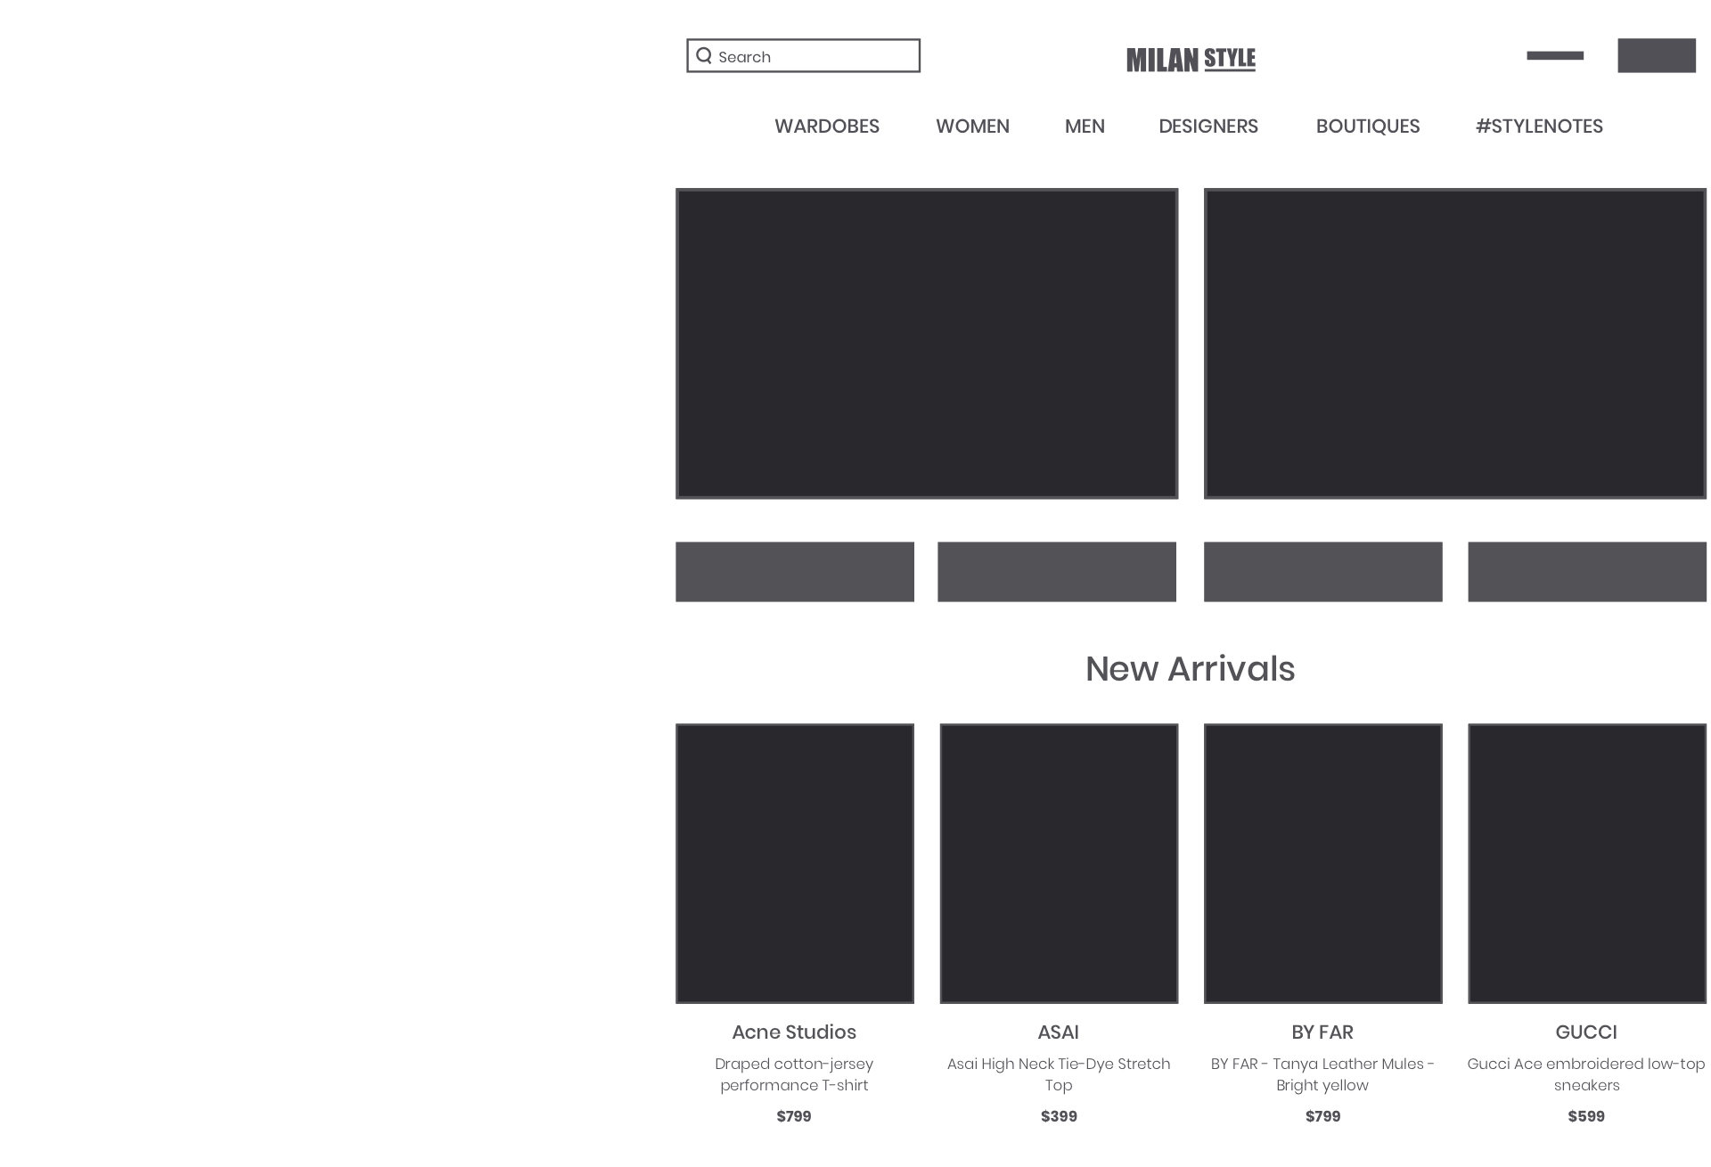The height and width of the screenshot is (1167, 1711).
Task: Click the first large promo block image
Action: [926, 343]
